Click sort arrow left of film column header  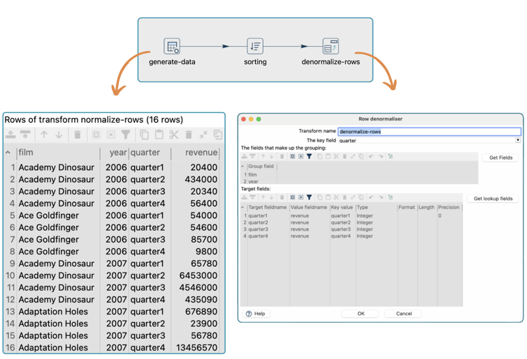pyautogui.click(x=8, y=153)
